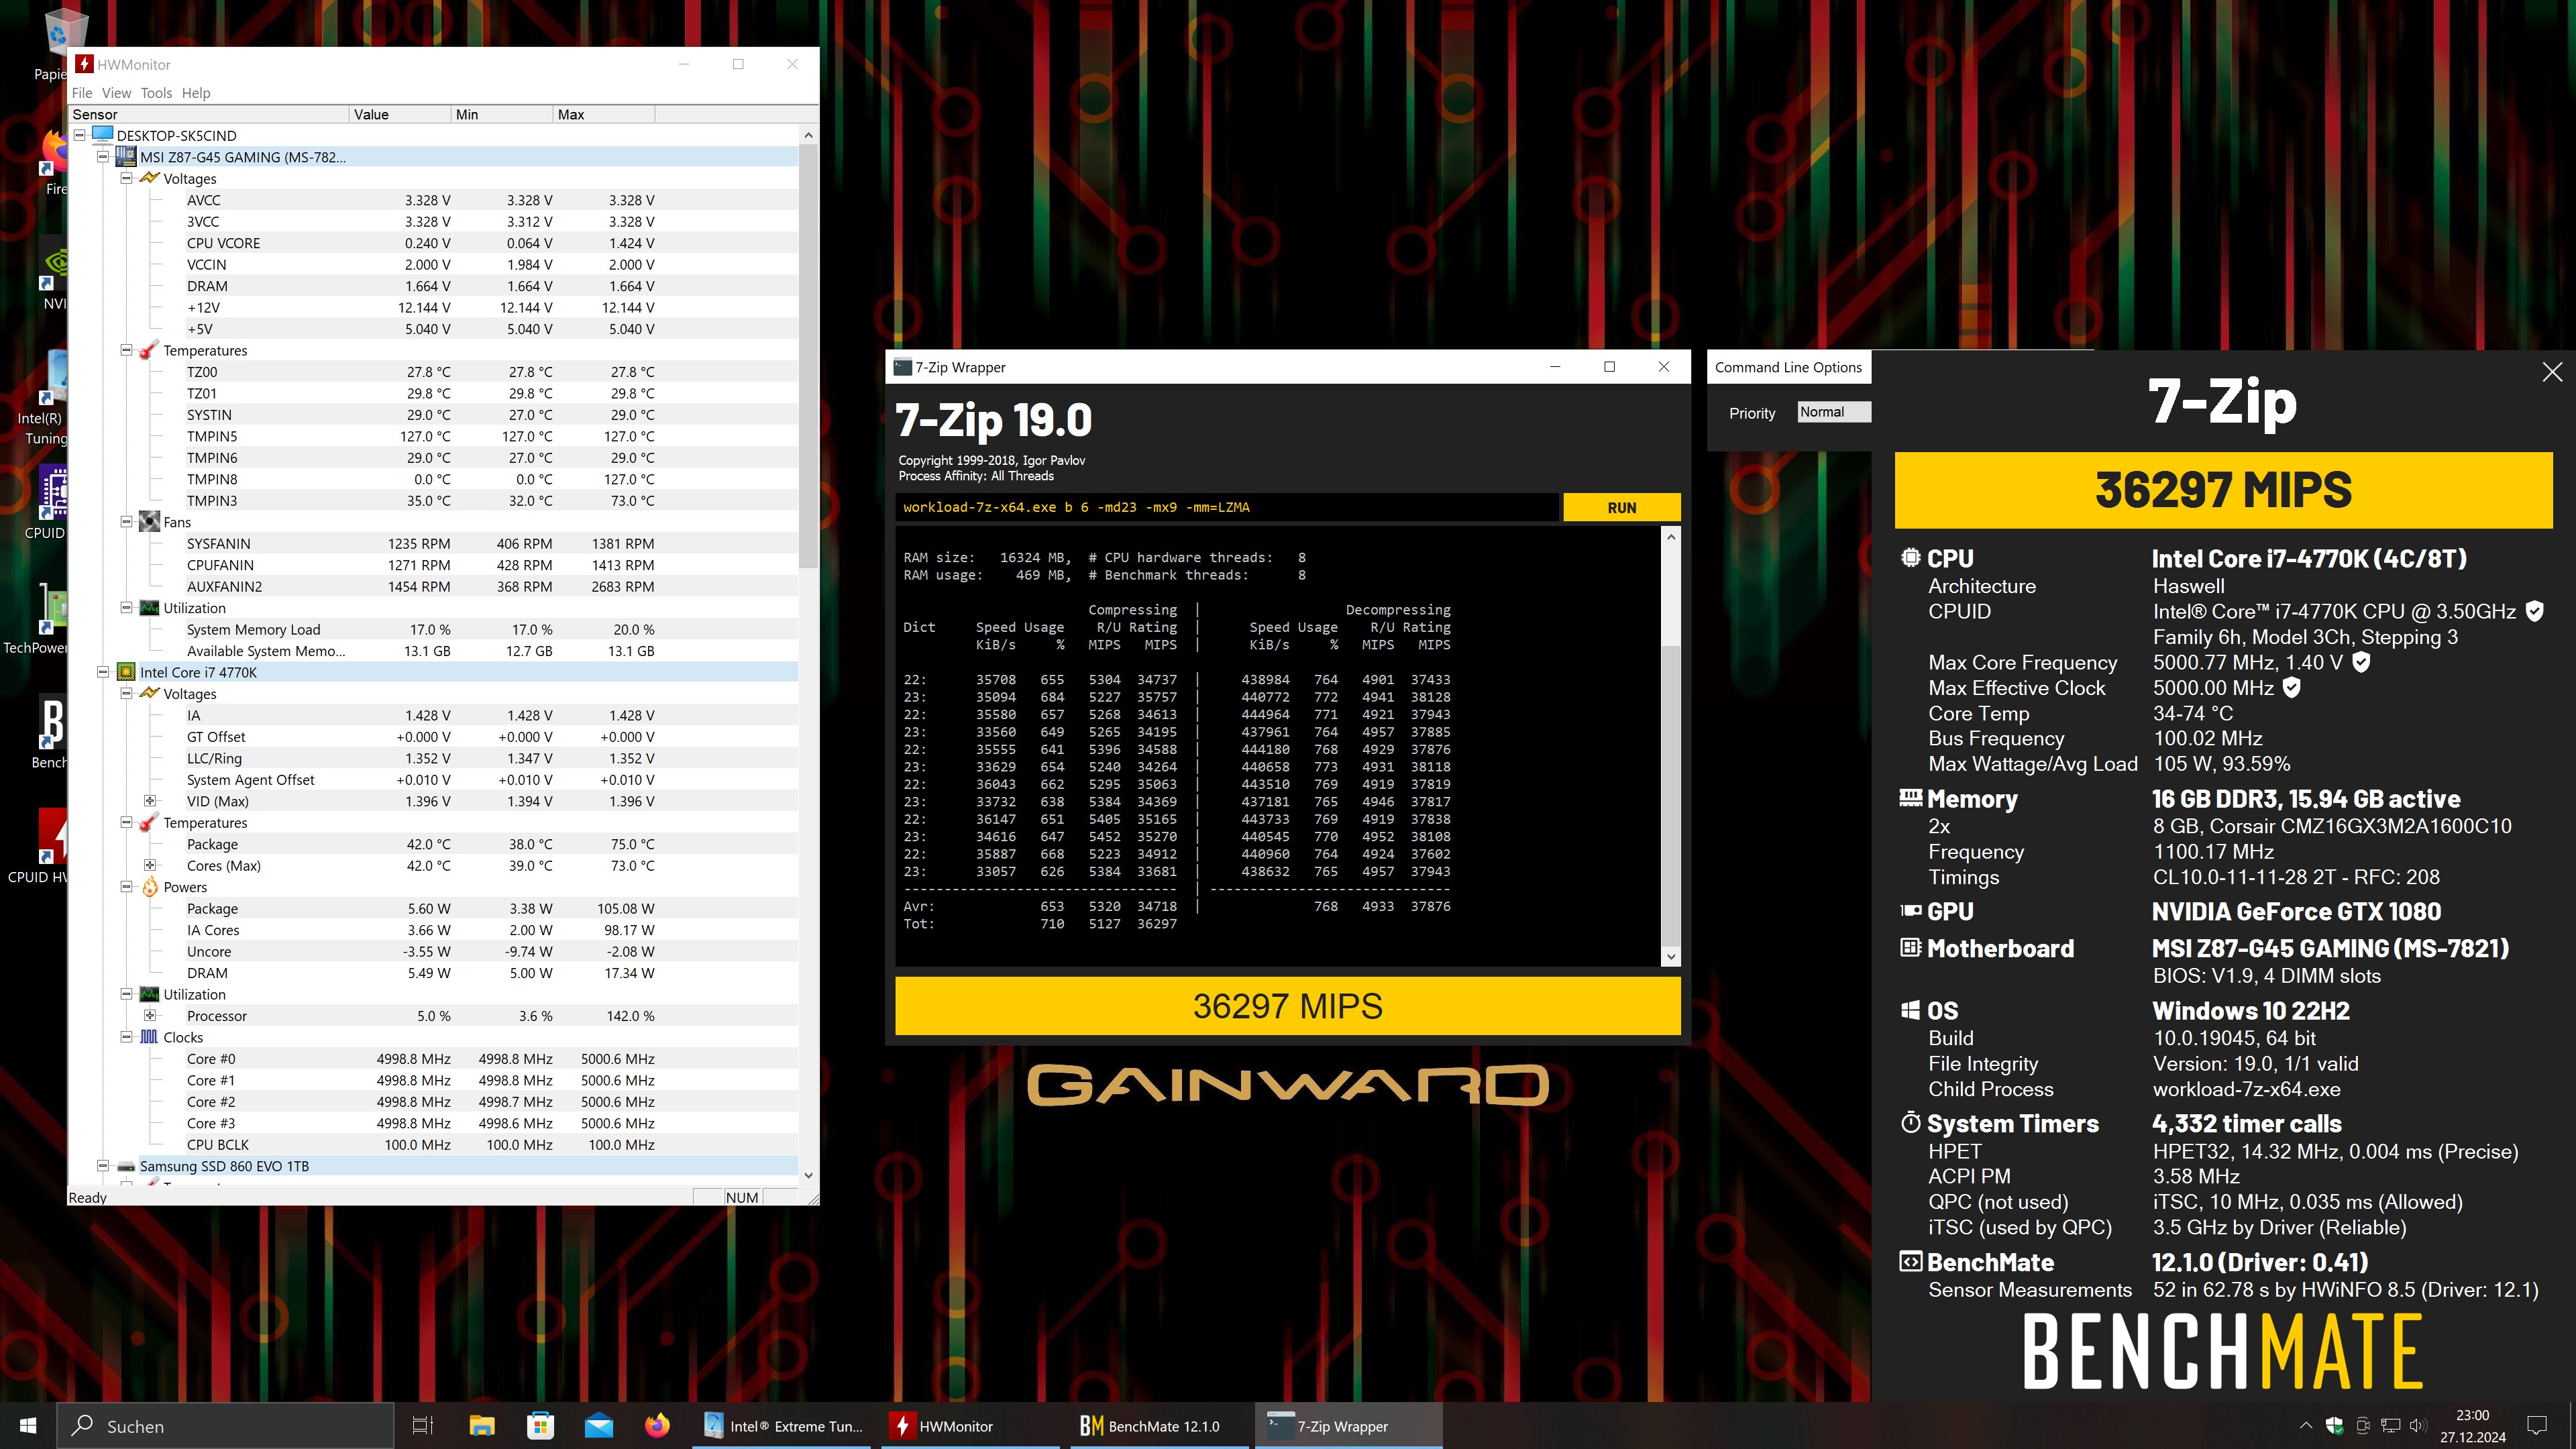Open the notification center icon
This screenshot has height=1449, width=2576.
(x=2537, y=1425)
